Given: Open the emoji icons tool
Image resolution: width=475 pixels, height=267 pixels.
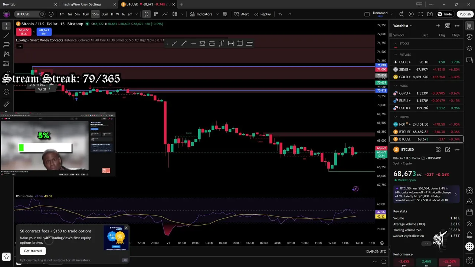Looking at the screenshot, I should tap(6, 92).
